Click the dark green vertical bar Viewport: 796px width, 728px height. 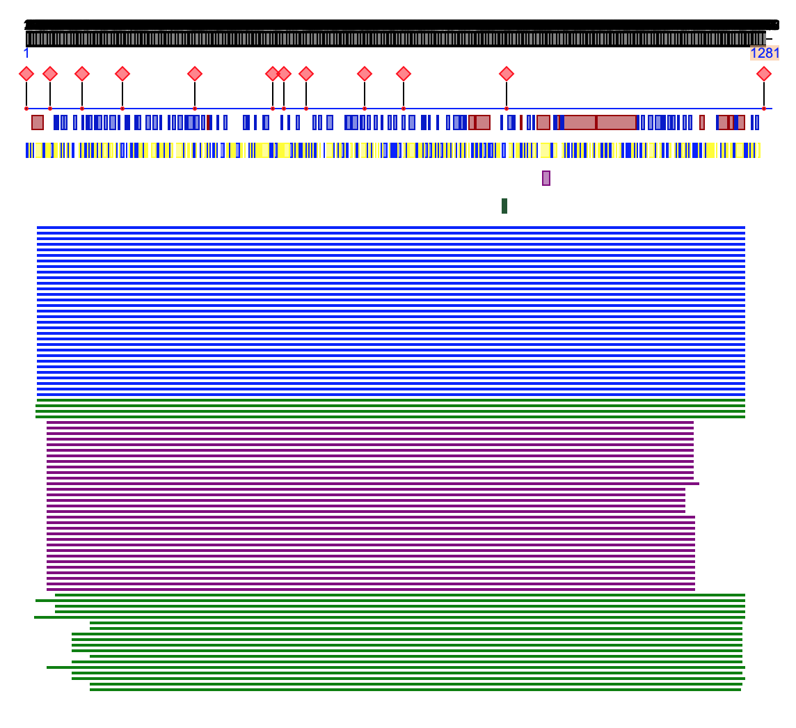504,206
